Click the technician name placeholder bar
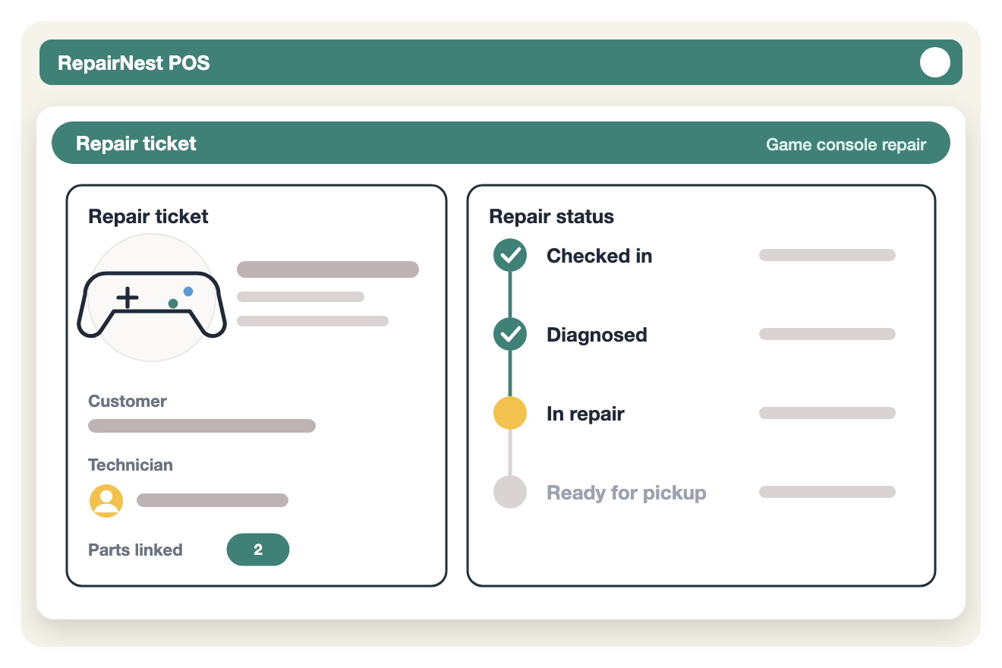The height and width of the screenshot is (668, 1002). coord(213,500)
